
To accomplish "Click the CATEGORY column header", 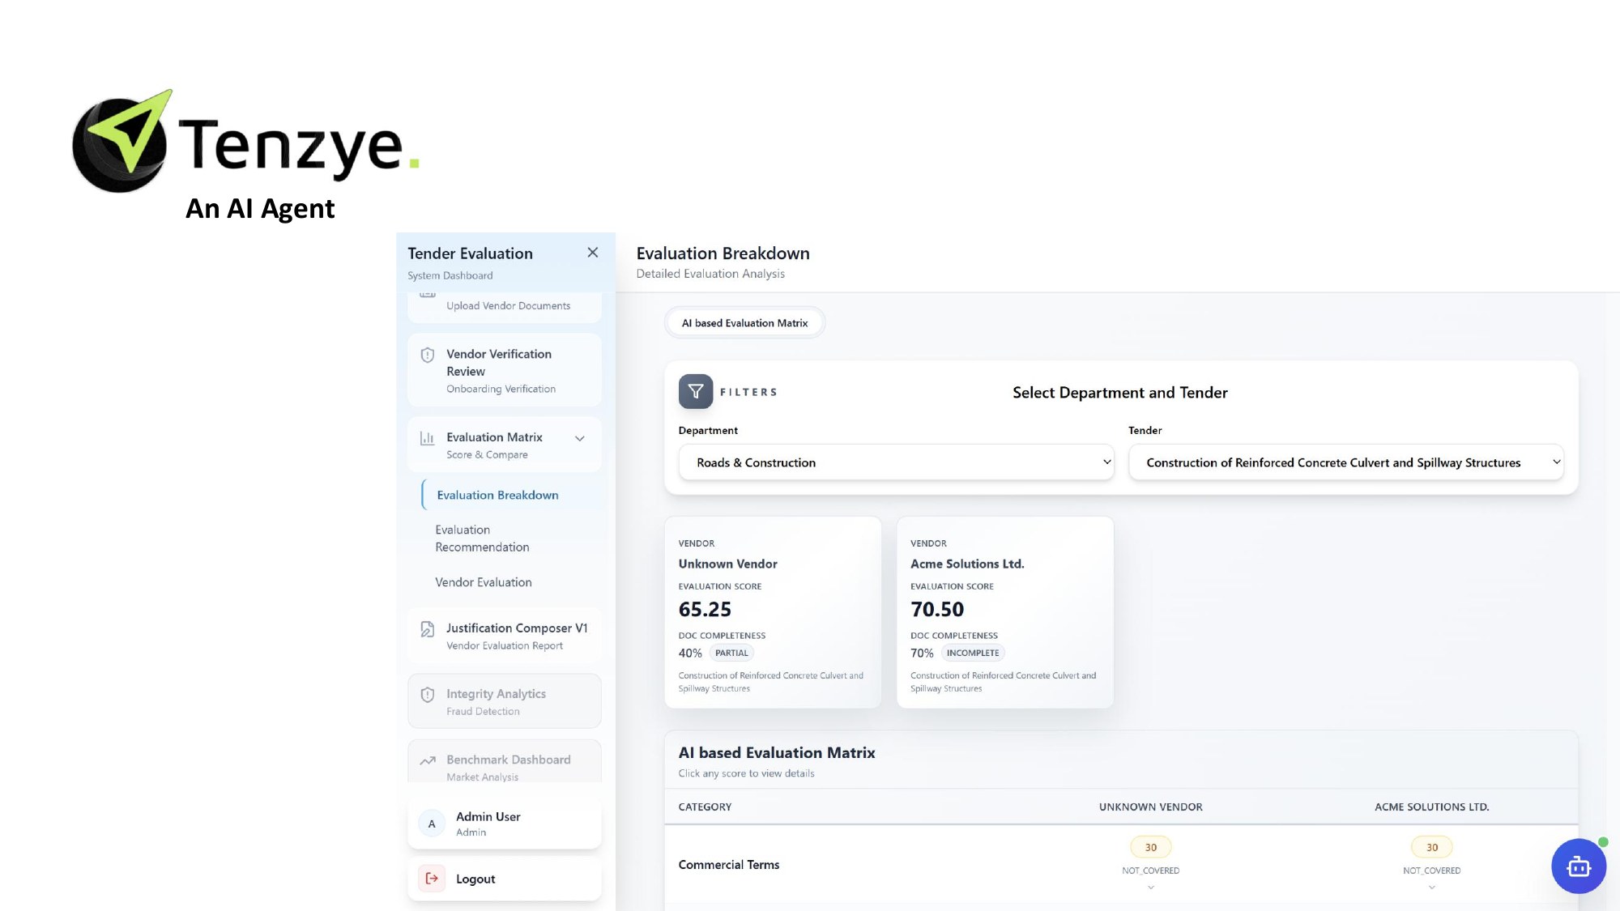I will (705, 807).
